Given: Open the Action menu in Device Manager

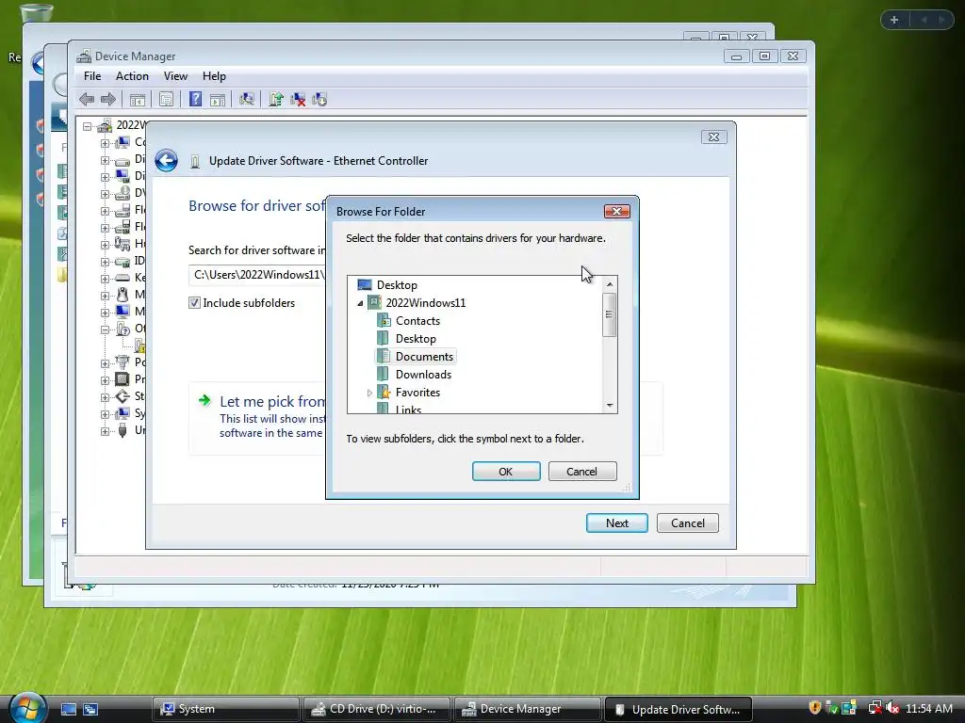Looking at the screenshot, I should [132, 76].
